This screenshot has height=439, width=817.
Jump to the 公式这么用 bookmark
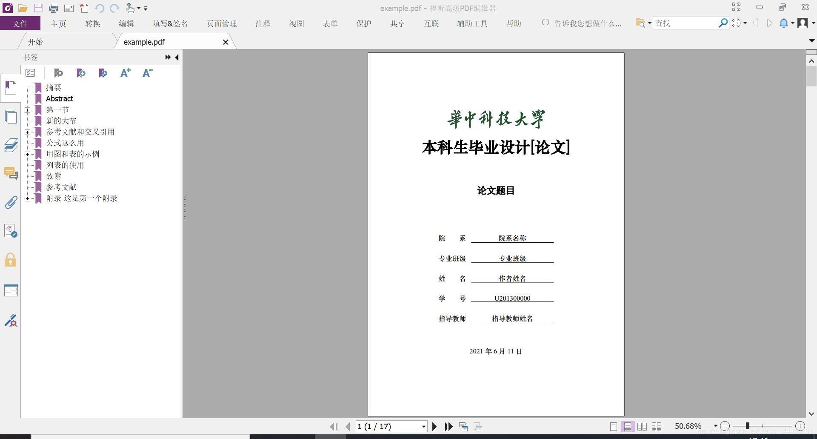point(65,143)
